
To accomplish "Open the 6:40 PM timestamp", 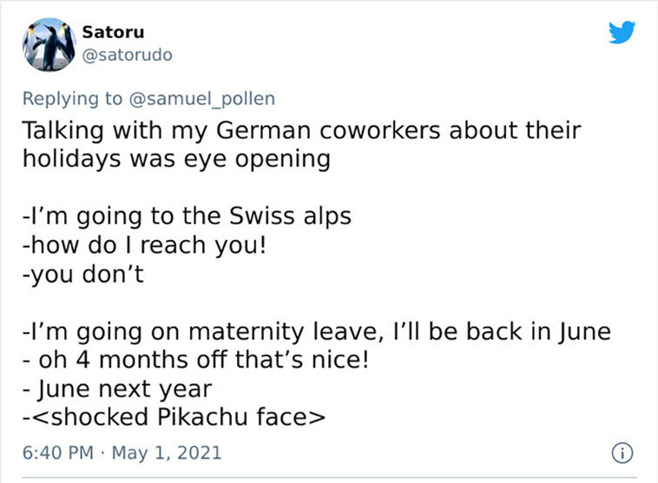I will [58, 453].
